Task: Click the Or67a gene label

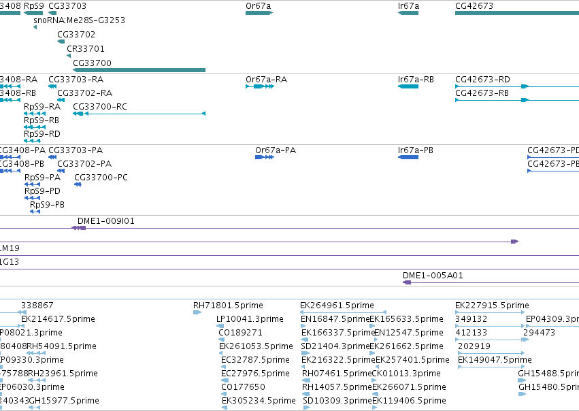Action: pyautogui.click(x=259, y=6)
